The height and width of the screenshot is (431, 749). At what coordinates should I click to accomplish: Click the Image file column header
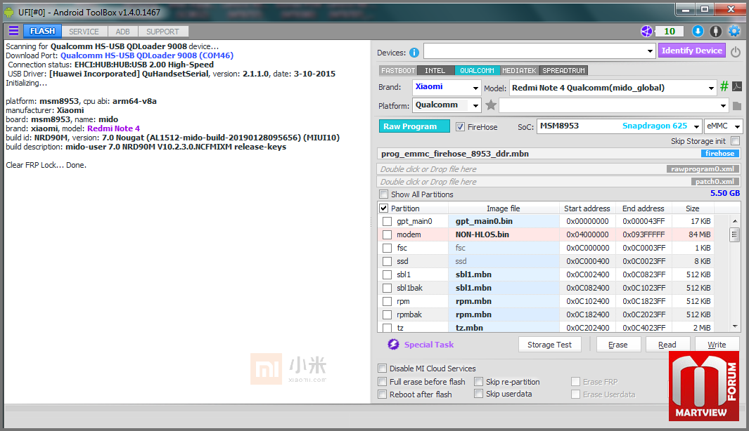point(504,208)
